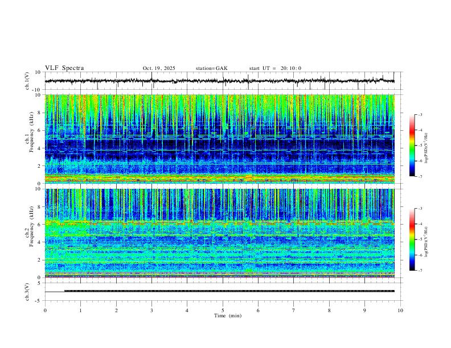Click the "10" minute tick on the time axis
The image size is (451, 348).
coord(400,310)
